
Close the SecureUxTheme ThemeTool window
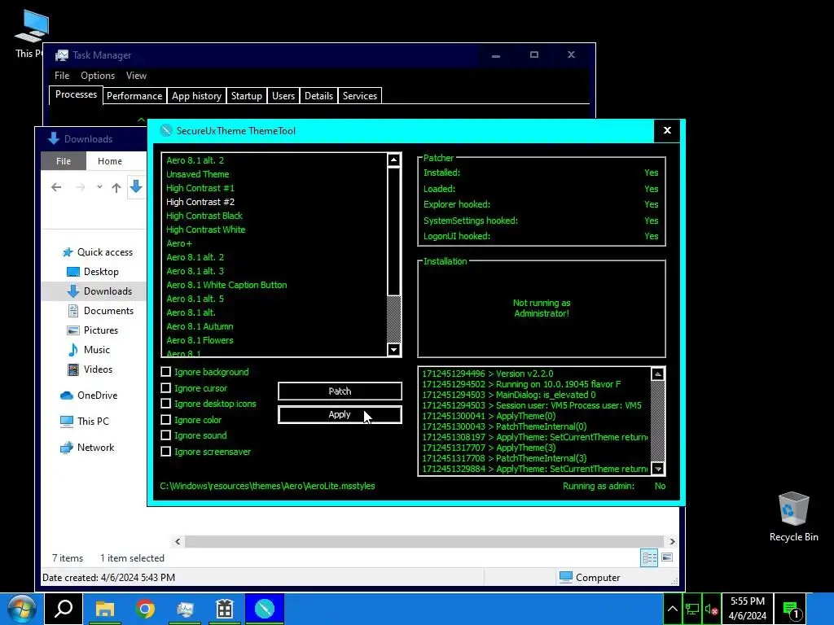[x=667, y=130]
